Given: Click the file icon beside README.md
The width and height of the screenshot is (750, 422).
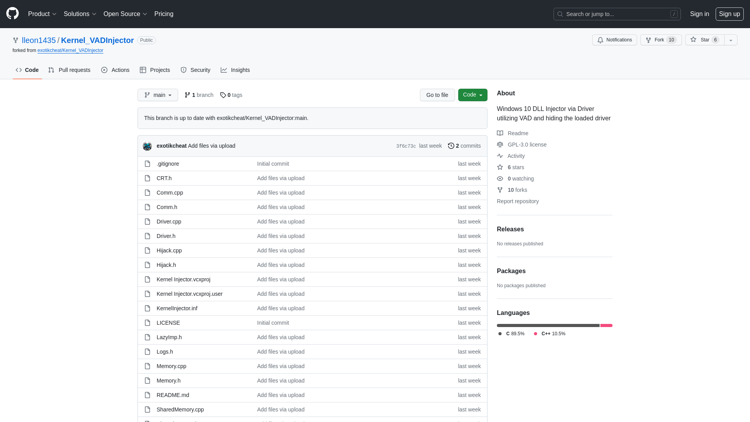Looking at the screenshot, I should [147, 395].
